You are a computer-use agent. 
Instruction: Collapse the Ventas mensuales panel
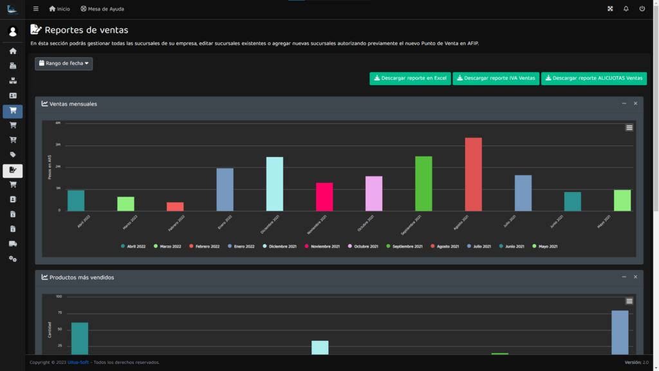coord(624,104)
